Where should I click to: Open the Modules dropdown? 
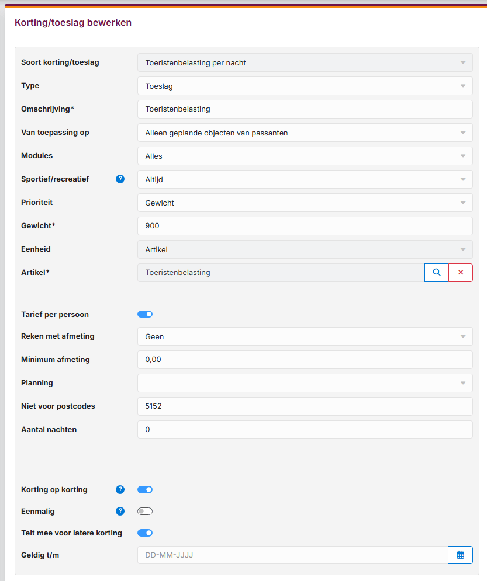[305, 156]
